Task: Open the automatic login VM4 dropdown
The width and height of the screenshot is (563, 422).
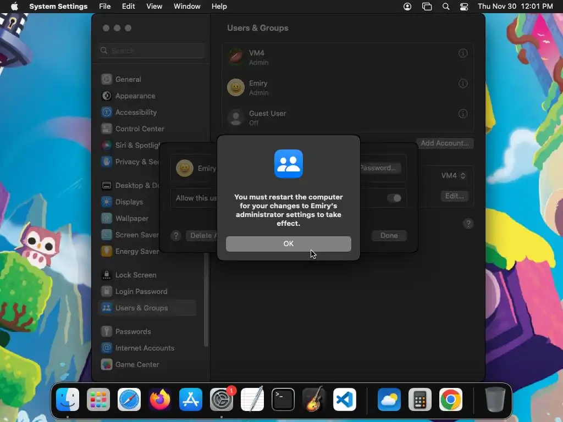Action: 453,175
